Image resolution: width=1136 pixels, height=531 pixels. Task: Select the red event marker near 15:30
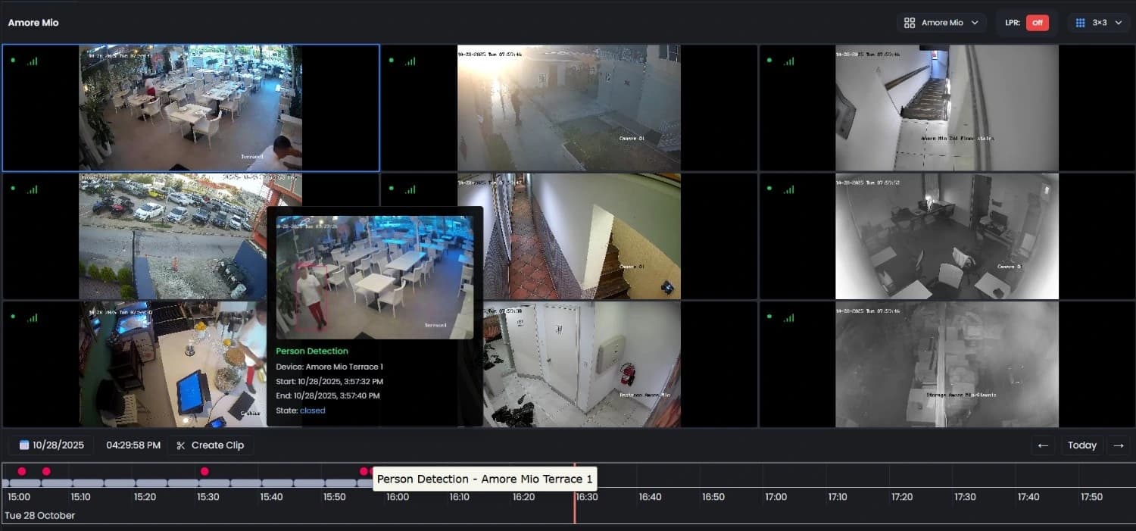[204, 471]
